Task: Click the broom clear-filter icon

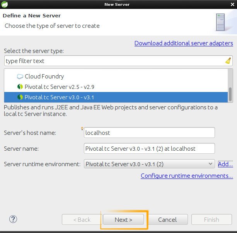Action: point(228,61)
